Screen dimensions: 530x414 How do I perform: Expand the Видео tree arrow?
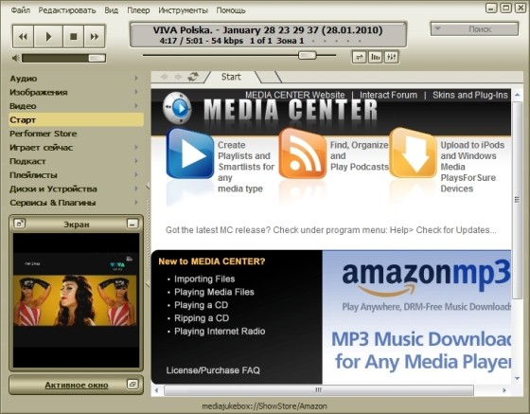pyautogui.click(x=136, y=106)
